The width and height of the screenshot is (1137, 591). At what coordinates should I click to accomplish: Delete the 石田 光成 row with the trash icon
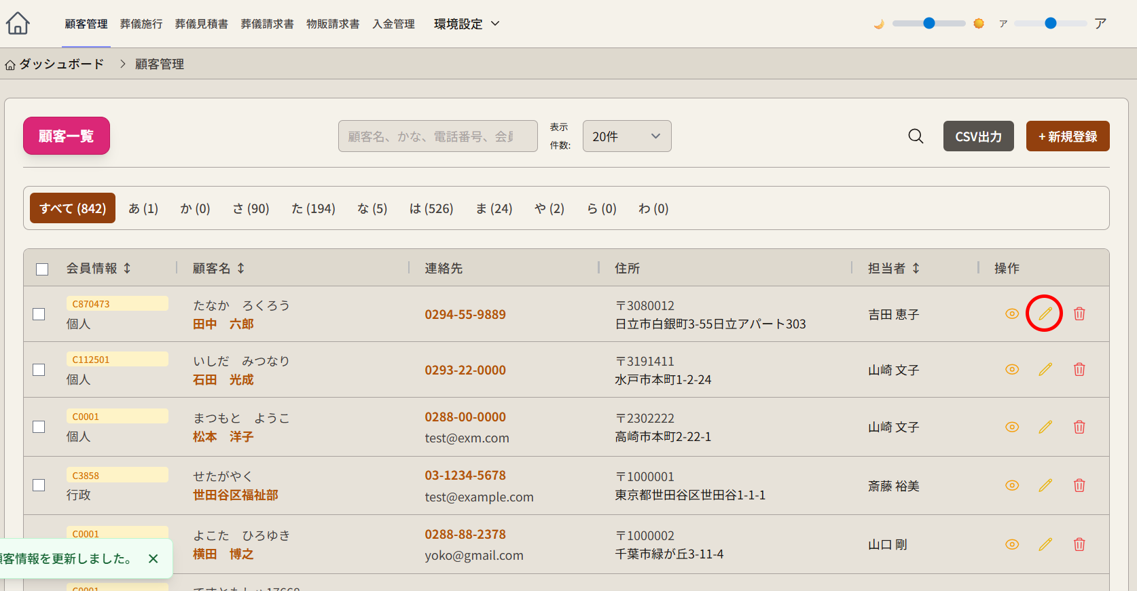tap(1079, 370)
